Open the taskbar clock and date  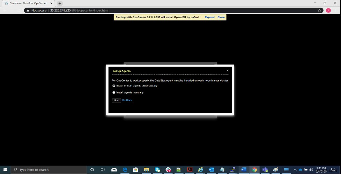321,170
